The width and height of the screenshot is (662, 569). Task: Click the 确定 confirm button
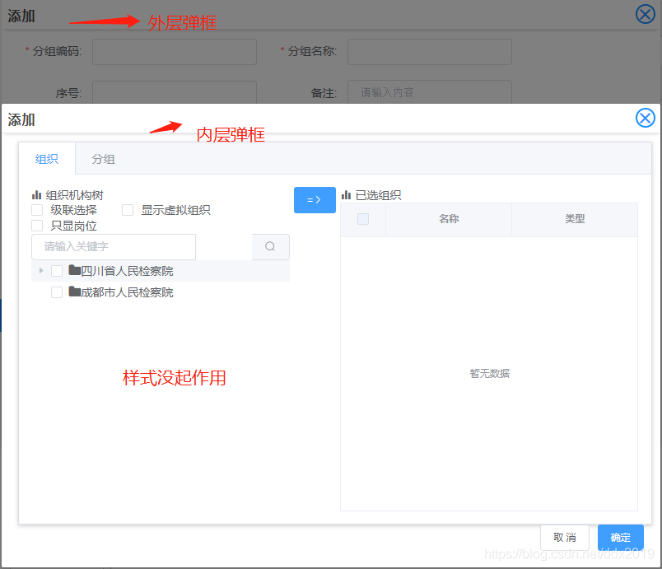pyautogui.click(x=620, y=537)
